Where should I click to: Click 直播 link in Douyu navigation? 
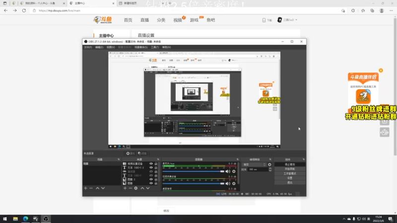point(144,20)
